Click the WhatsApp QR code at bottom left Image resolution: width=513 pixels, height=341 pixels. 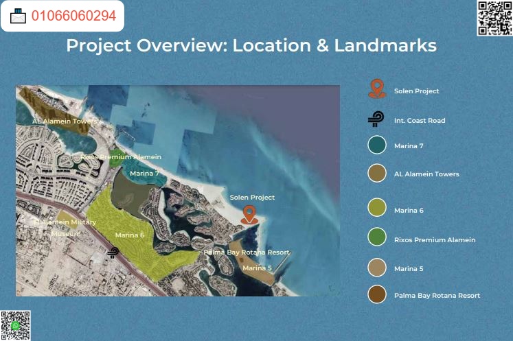coord(15,325)
